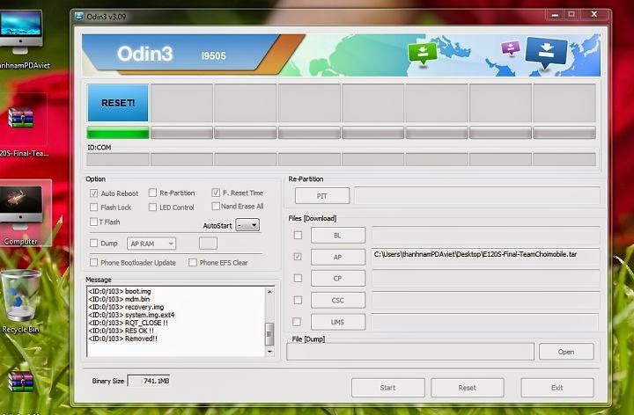Click the PIT button
Viewport: 634px width, 415px height.
click(322, 196)
